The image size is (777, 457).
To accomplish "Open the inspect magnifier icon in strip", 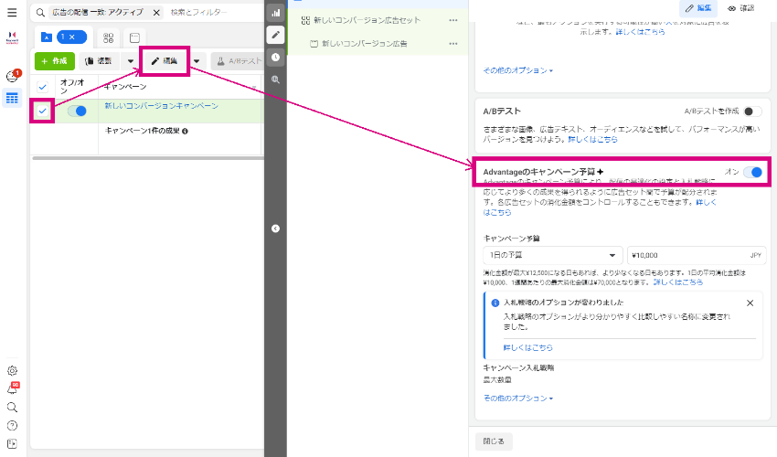I will (x=275, y=80).
